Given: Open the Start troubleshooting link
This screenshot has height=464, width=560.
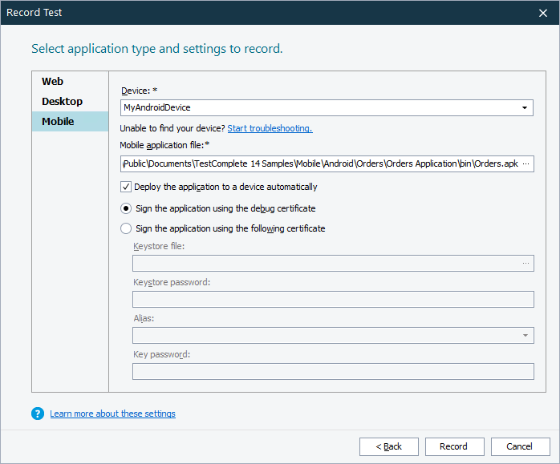Looking at the screenshot, I should pos(270,128).
